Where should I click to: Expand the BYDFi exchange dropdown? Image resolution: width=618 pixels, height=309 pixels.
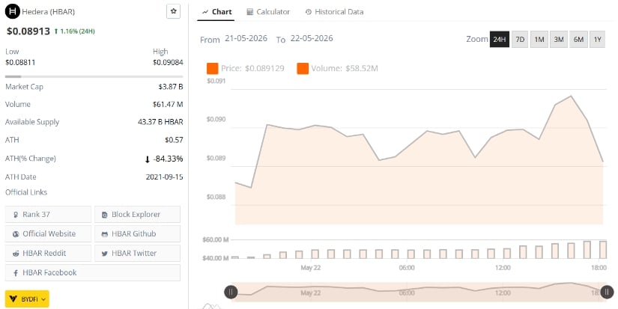[27, 299]
